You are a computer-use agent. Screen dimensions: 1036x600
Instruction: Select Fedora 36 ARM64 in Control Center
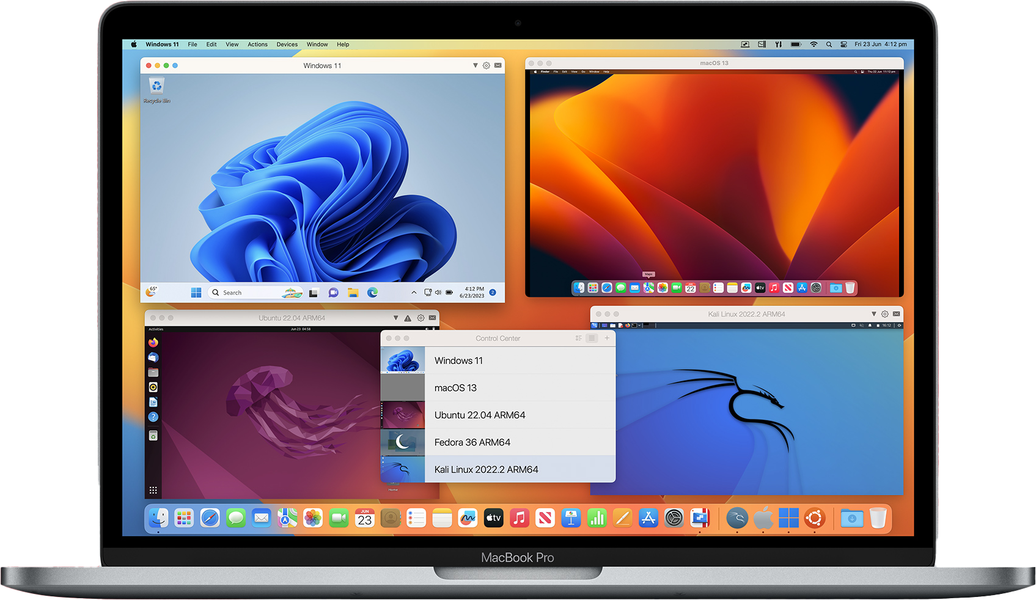[498, 442]
